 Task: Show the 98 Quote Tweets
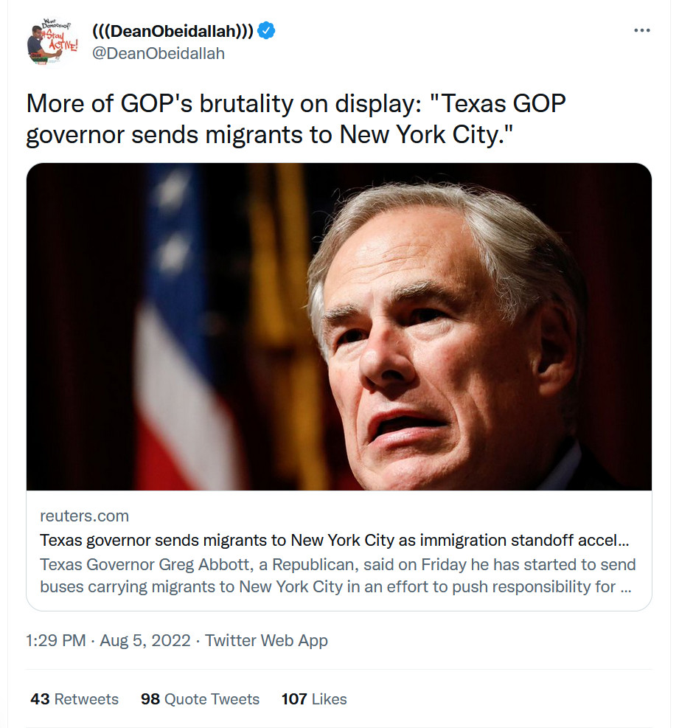click(200, 699)
